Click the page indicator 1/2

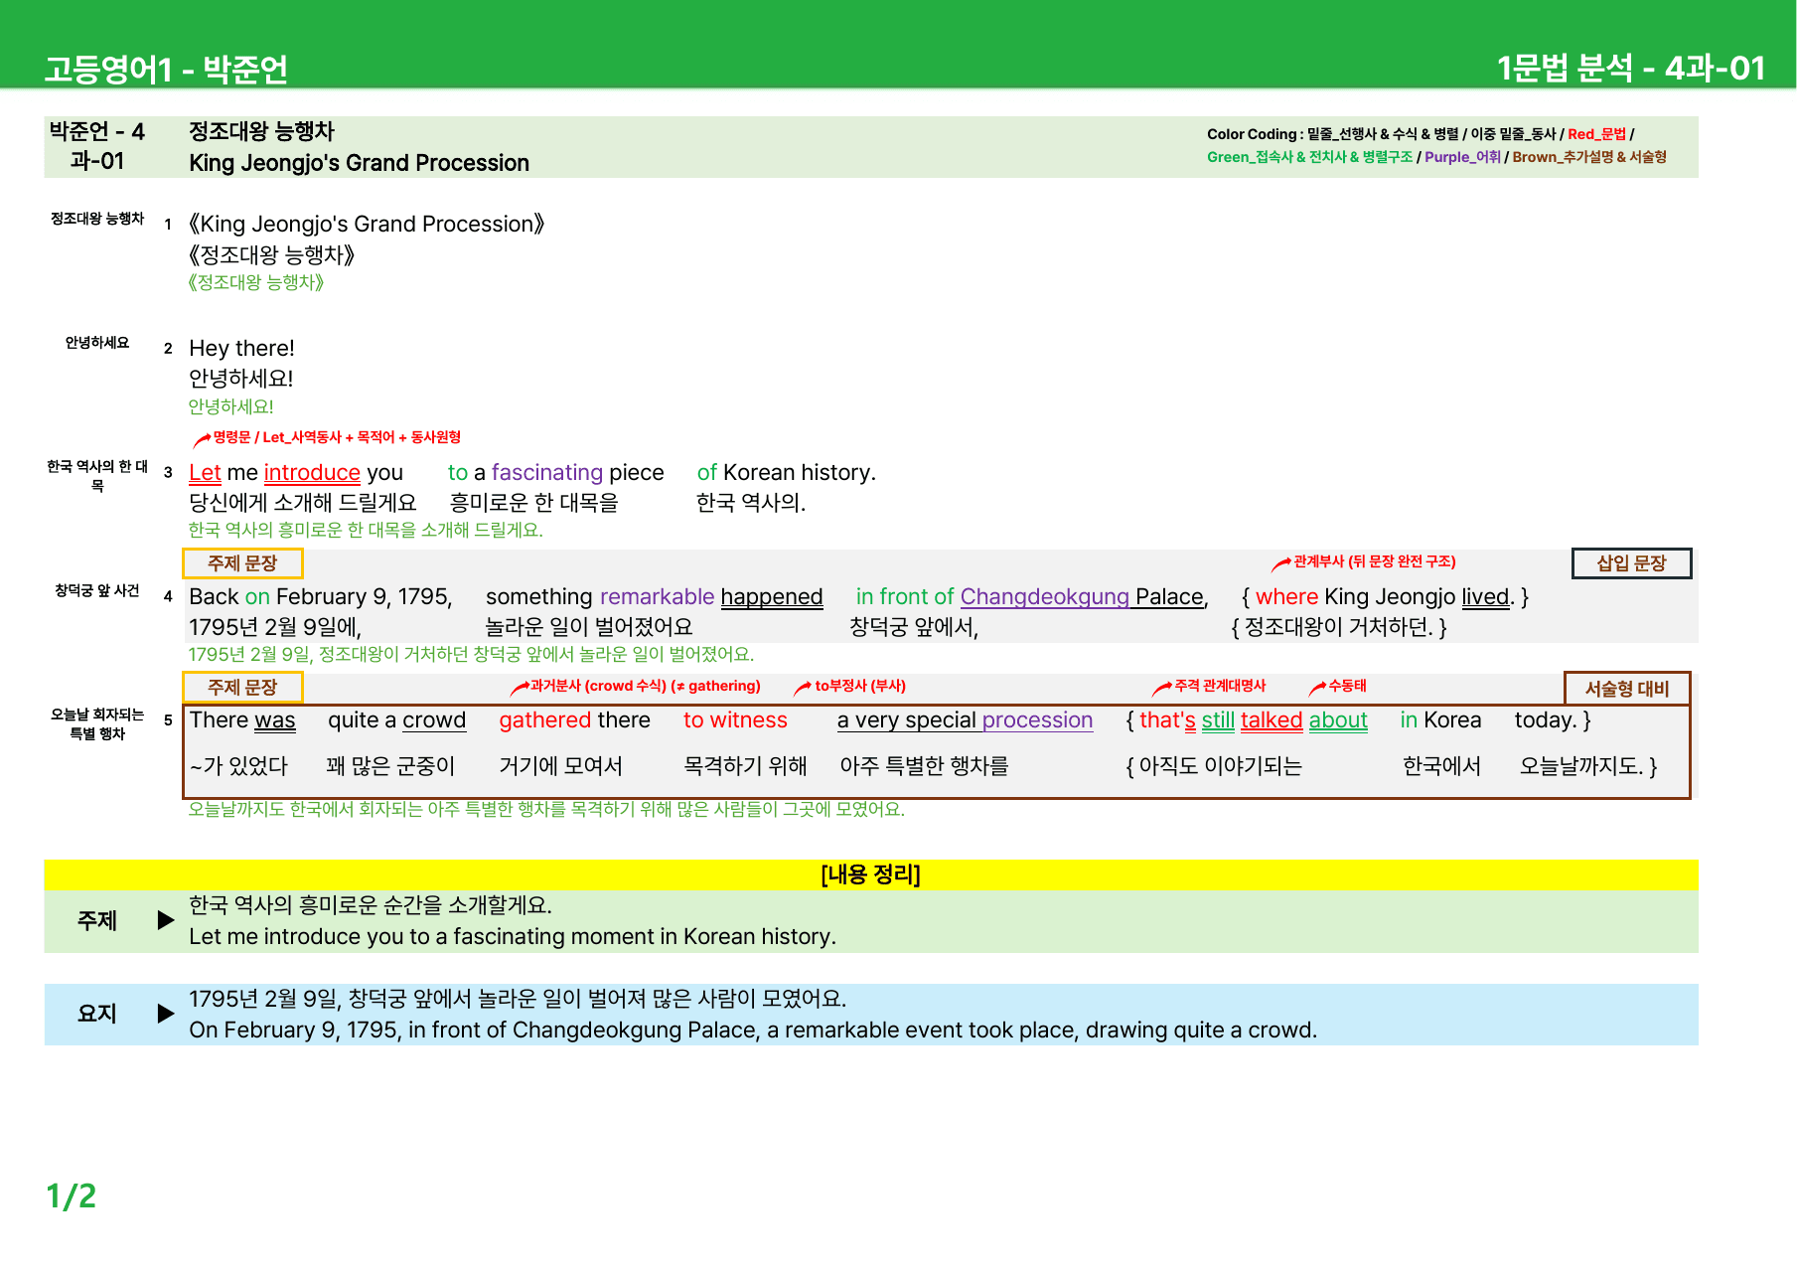click(x=72, y=1196)
